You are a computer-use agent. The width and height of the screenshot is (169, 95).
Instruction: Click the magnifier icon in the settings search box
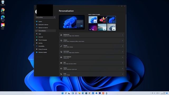tap(54, 17)
